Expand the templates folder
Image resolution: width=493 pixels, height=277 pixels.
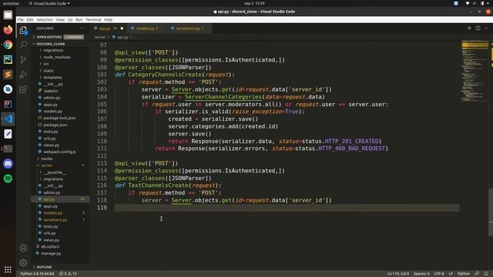52,77
